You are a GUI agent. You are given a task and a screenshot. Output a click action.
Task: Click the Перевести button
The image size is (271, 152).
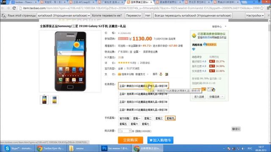click(x=133, y=16)
